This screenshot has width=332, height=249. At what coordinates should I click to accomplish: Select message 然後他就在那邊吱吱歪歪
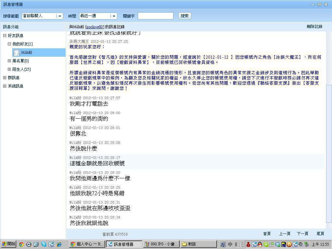click(100, 208)
